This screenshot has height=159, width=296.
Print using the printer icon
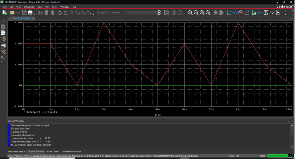tap(30, 13)
